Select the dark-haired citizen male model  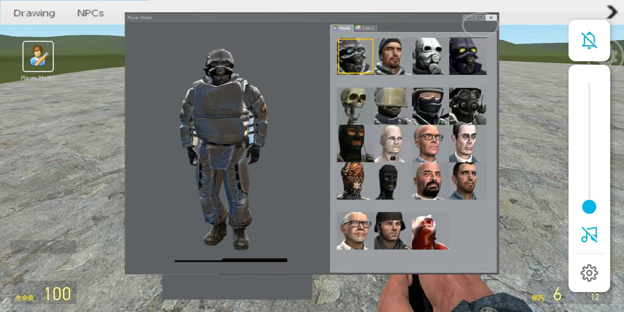(468, 181)
